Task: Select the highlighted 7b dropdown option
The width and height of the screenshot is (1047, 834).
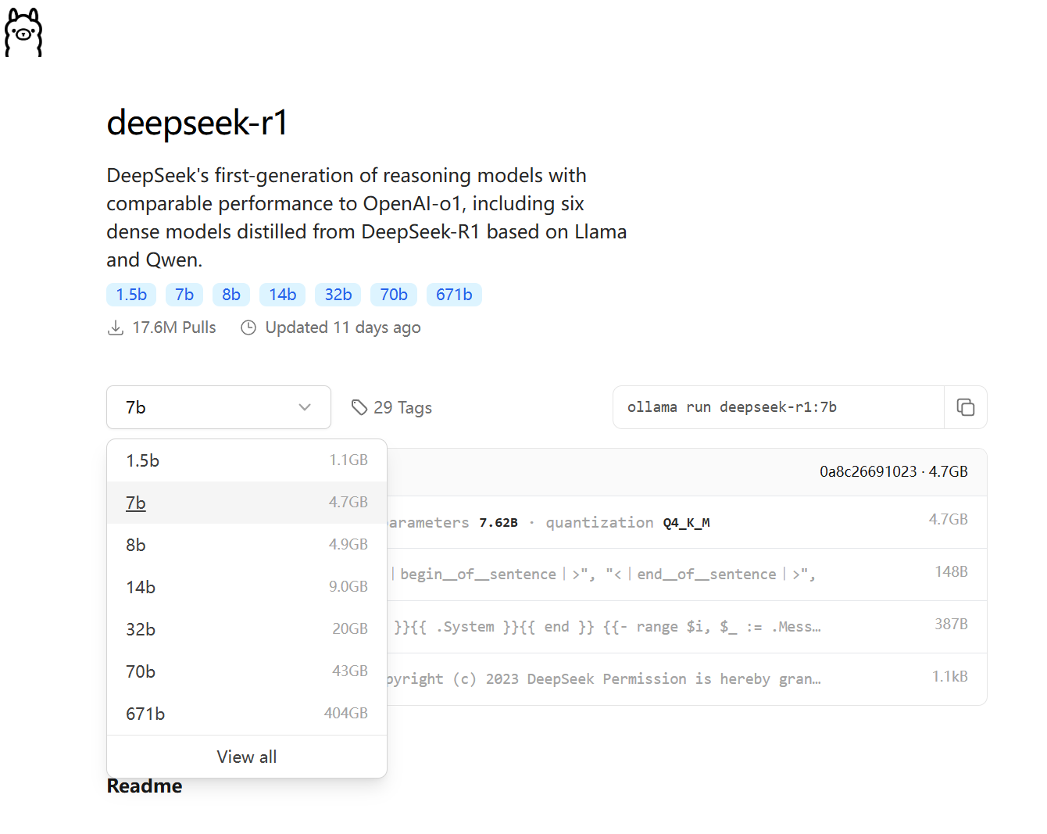Action: tap(247, 503)
